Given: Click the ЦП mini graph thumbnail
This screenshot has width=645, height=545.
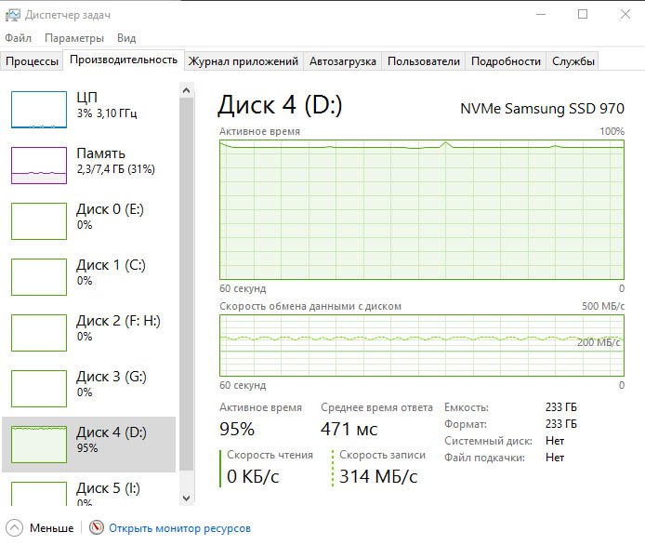Looking at the screenshot, I should [x=39, y=110].
